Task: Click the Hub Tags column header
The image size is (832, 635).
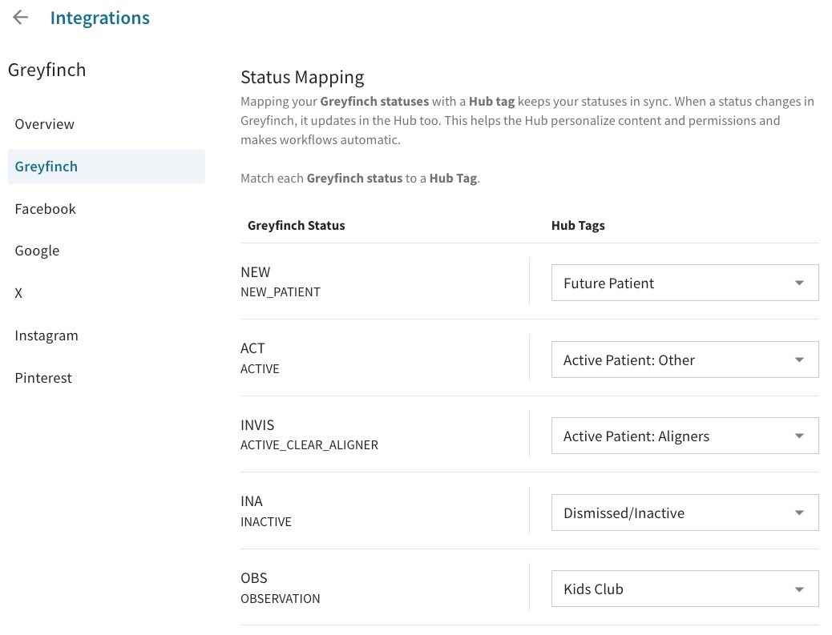Action: 578,226
